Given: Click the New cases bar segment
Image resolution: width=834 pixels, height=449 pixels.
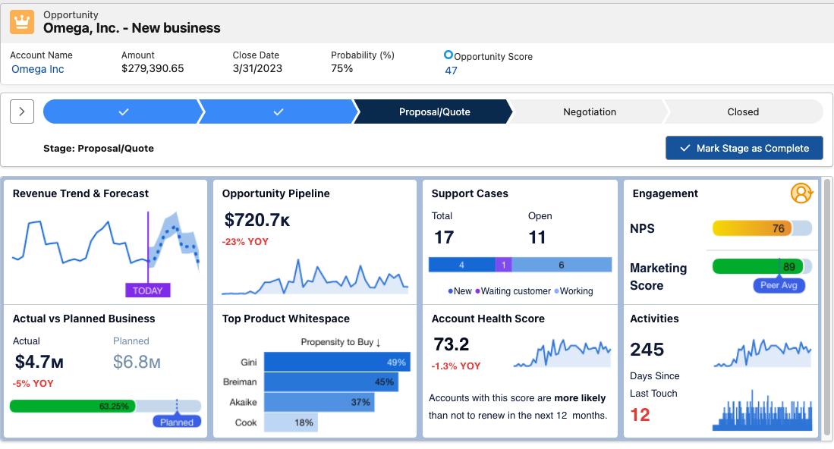Looking at the screenshot, I should [461, 265].
